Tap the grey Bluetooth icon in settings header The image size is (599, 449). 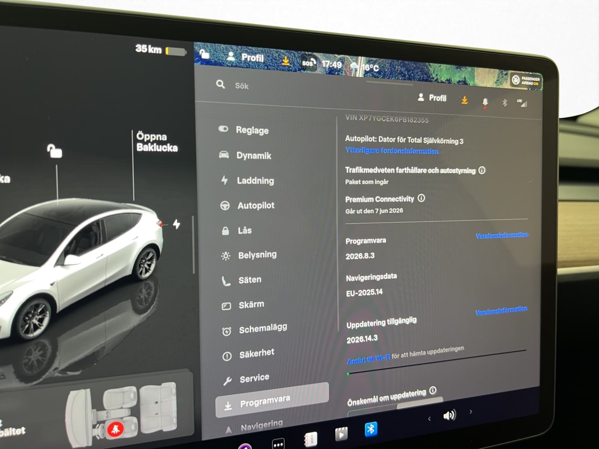tap(505, 103)
